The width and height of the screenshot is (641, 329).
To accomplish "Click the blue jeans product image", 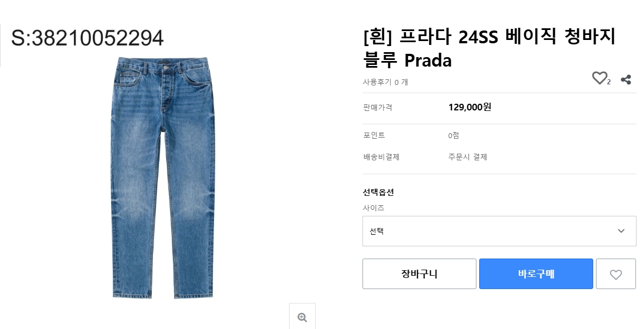I will [163, 178].
